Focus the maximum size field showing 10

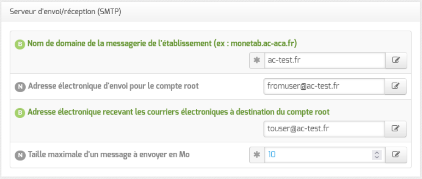pyautogui.click(x=325, y=155)
